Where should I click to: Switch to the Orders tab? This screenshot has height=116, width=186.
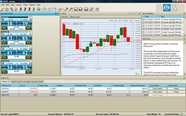click(x=13, y=81)
